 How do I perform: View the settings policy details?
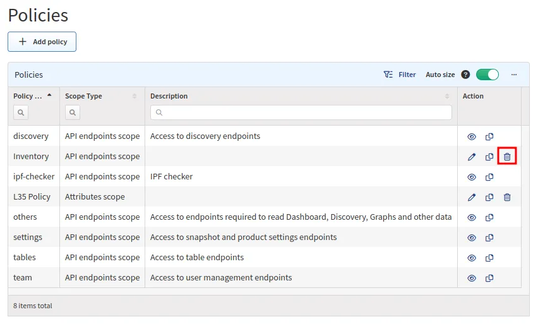(x=472, y=237)
